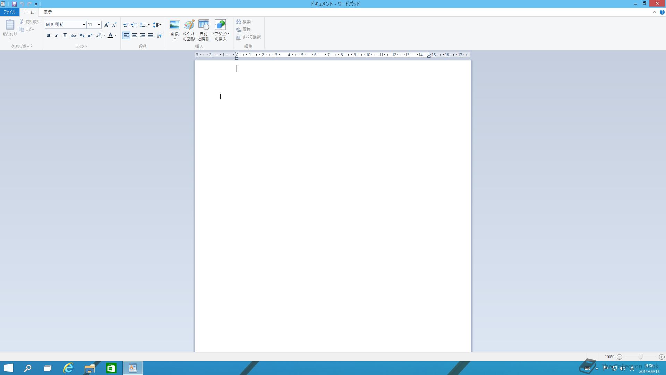The height and width of the screenshot is (375, 666).
Task: Open the taskbar Search magnifier
Action: coord(28,368)
